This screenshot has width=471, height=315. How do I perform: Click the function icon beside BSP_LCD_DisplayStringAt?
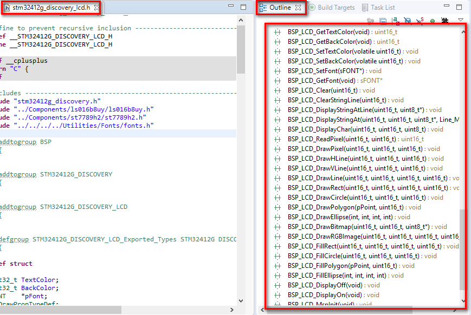278,120
